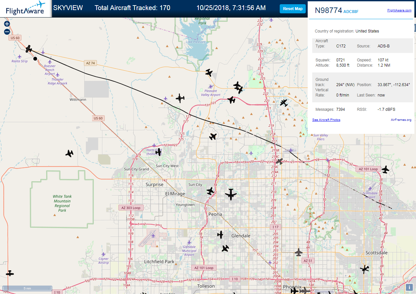Screen dimensions: 416x294
Task: Click Coyner Airstrip marker
Action: coord(103,254)
